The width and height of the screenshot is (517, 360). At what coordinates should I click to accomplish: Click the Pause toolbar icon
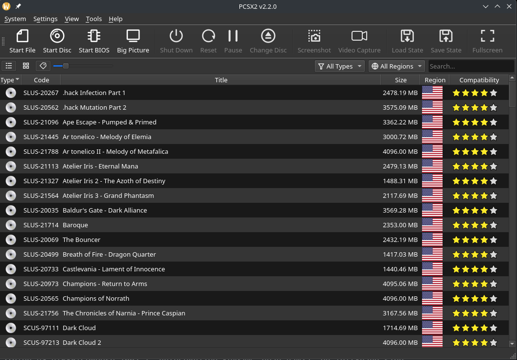click(233, 36)
